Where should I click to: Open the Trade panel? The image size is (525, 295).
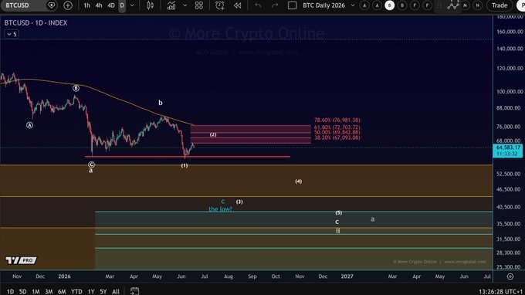tap(500, 5)
